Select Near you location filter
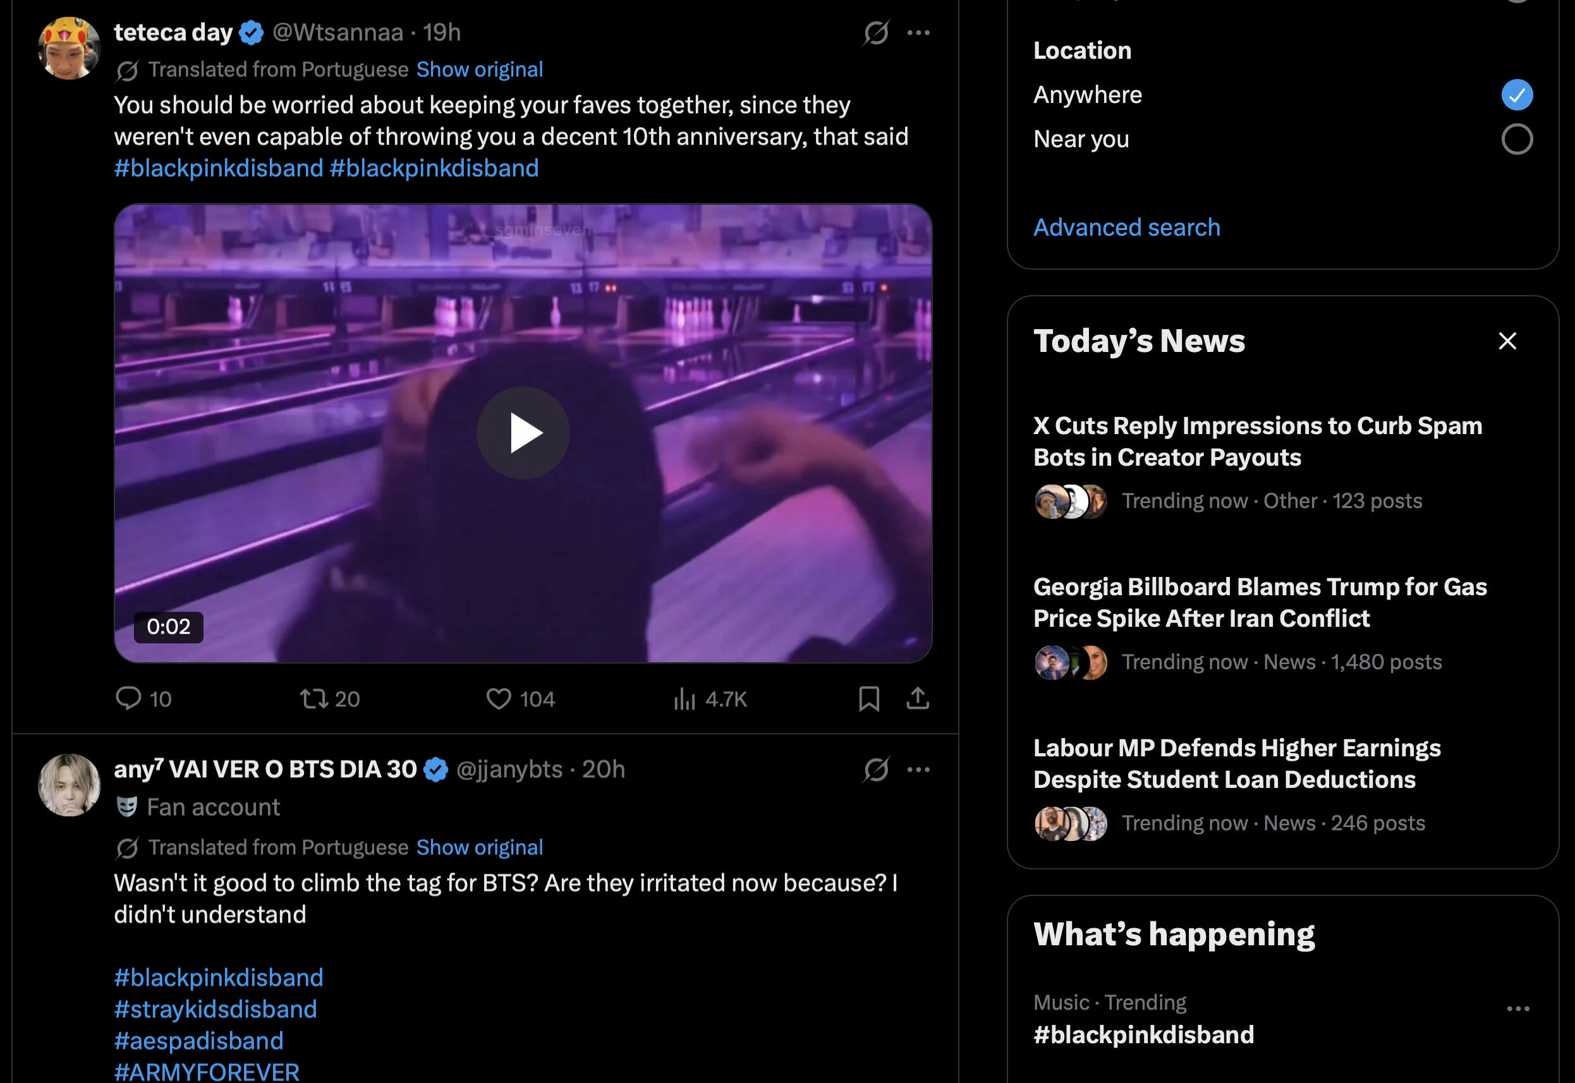1575x1083 pixels. (x=1282, y=139)
